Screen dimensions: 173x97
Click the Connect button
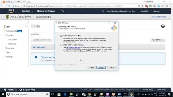[158, 40]
